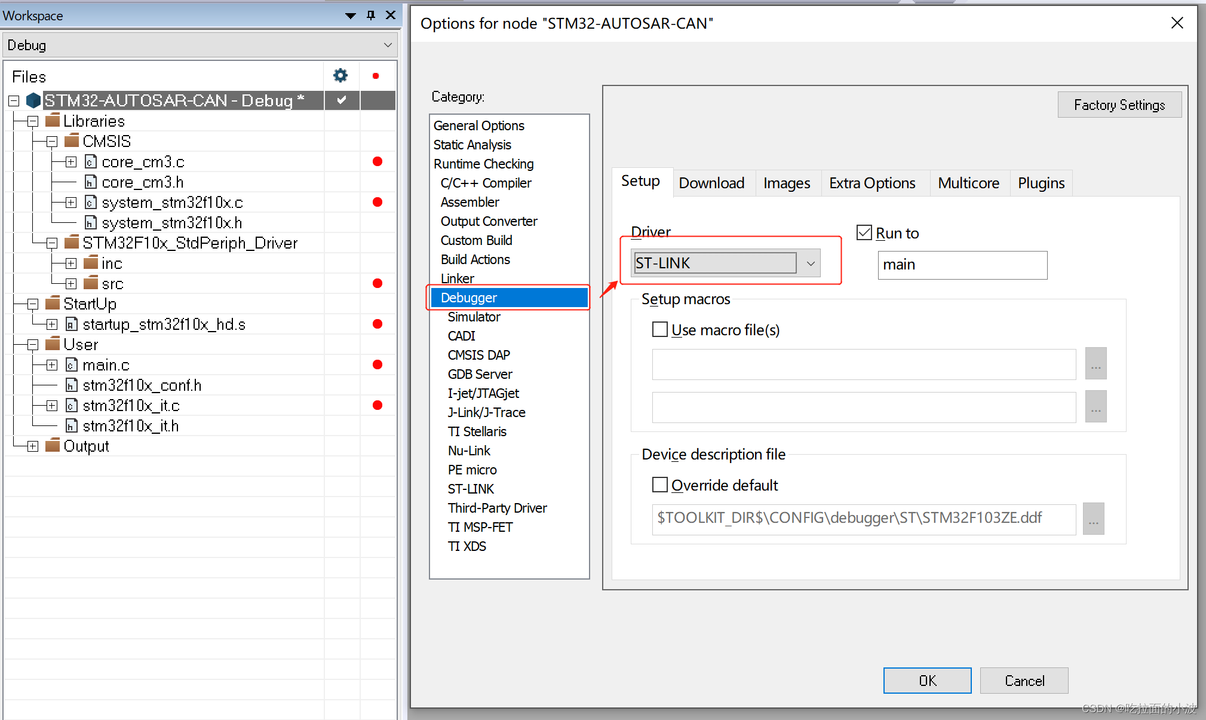Open the Extra Options tab
The image size is (1206, 720).
click(x=871, y=183)
